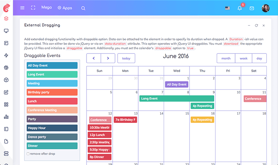
Task: Open the notifications bell
Action: [x=240, y=8]
